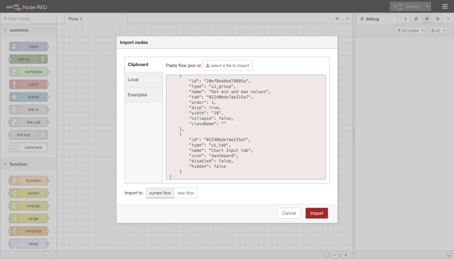Toggle the navigator map icon
454x259 pixels.
click(327, 255)
